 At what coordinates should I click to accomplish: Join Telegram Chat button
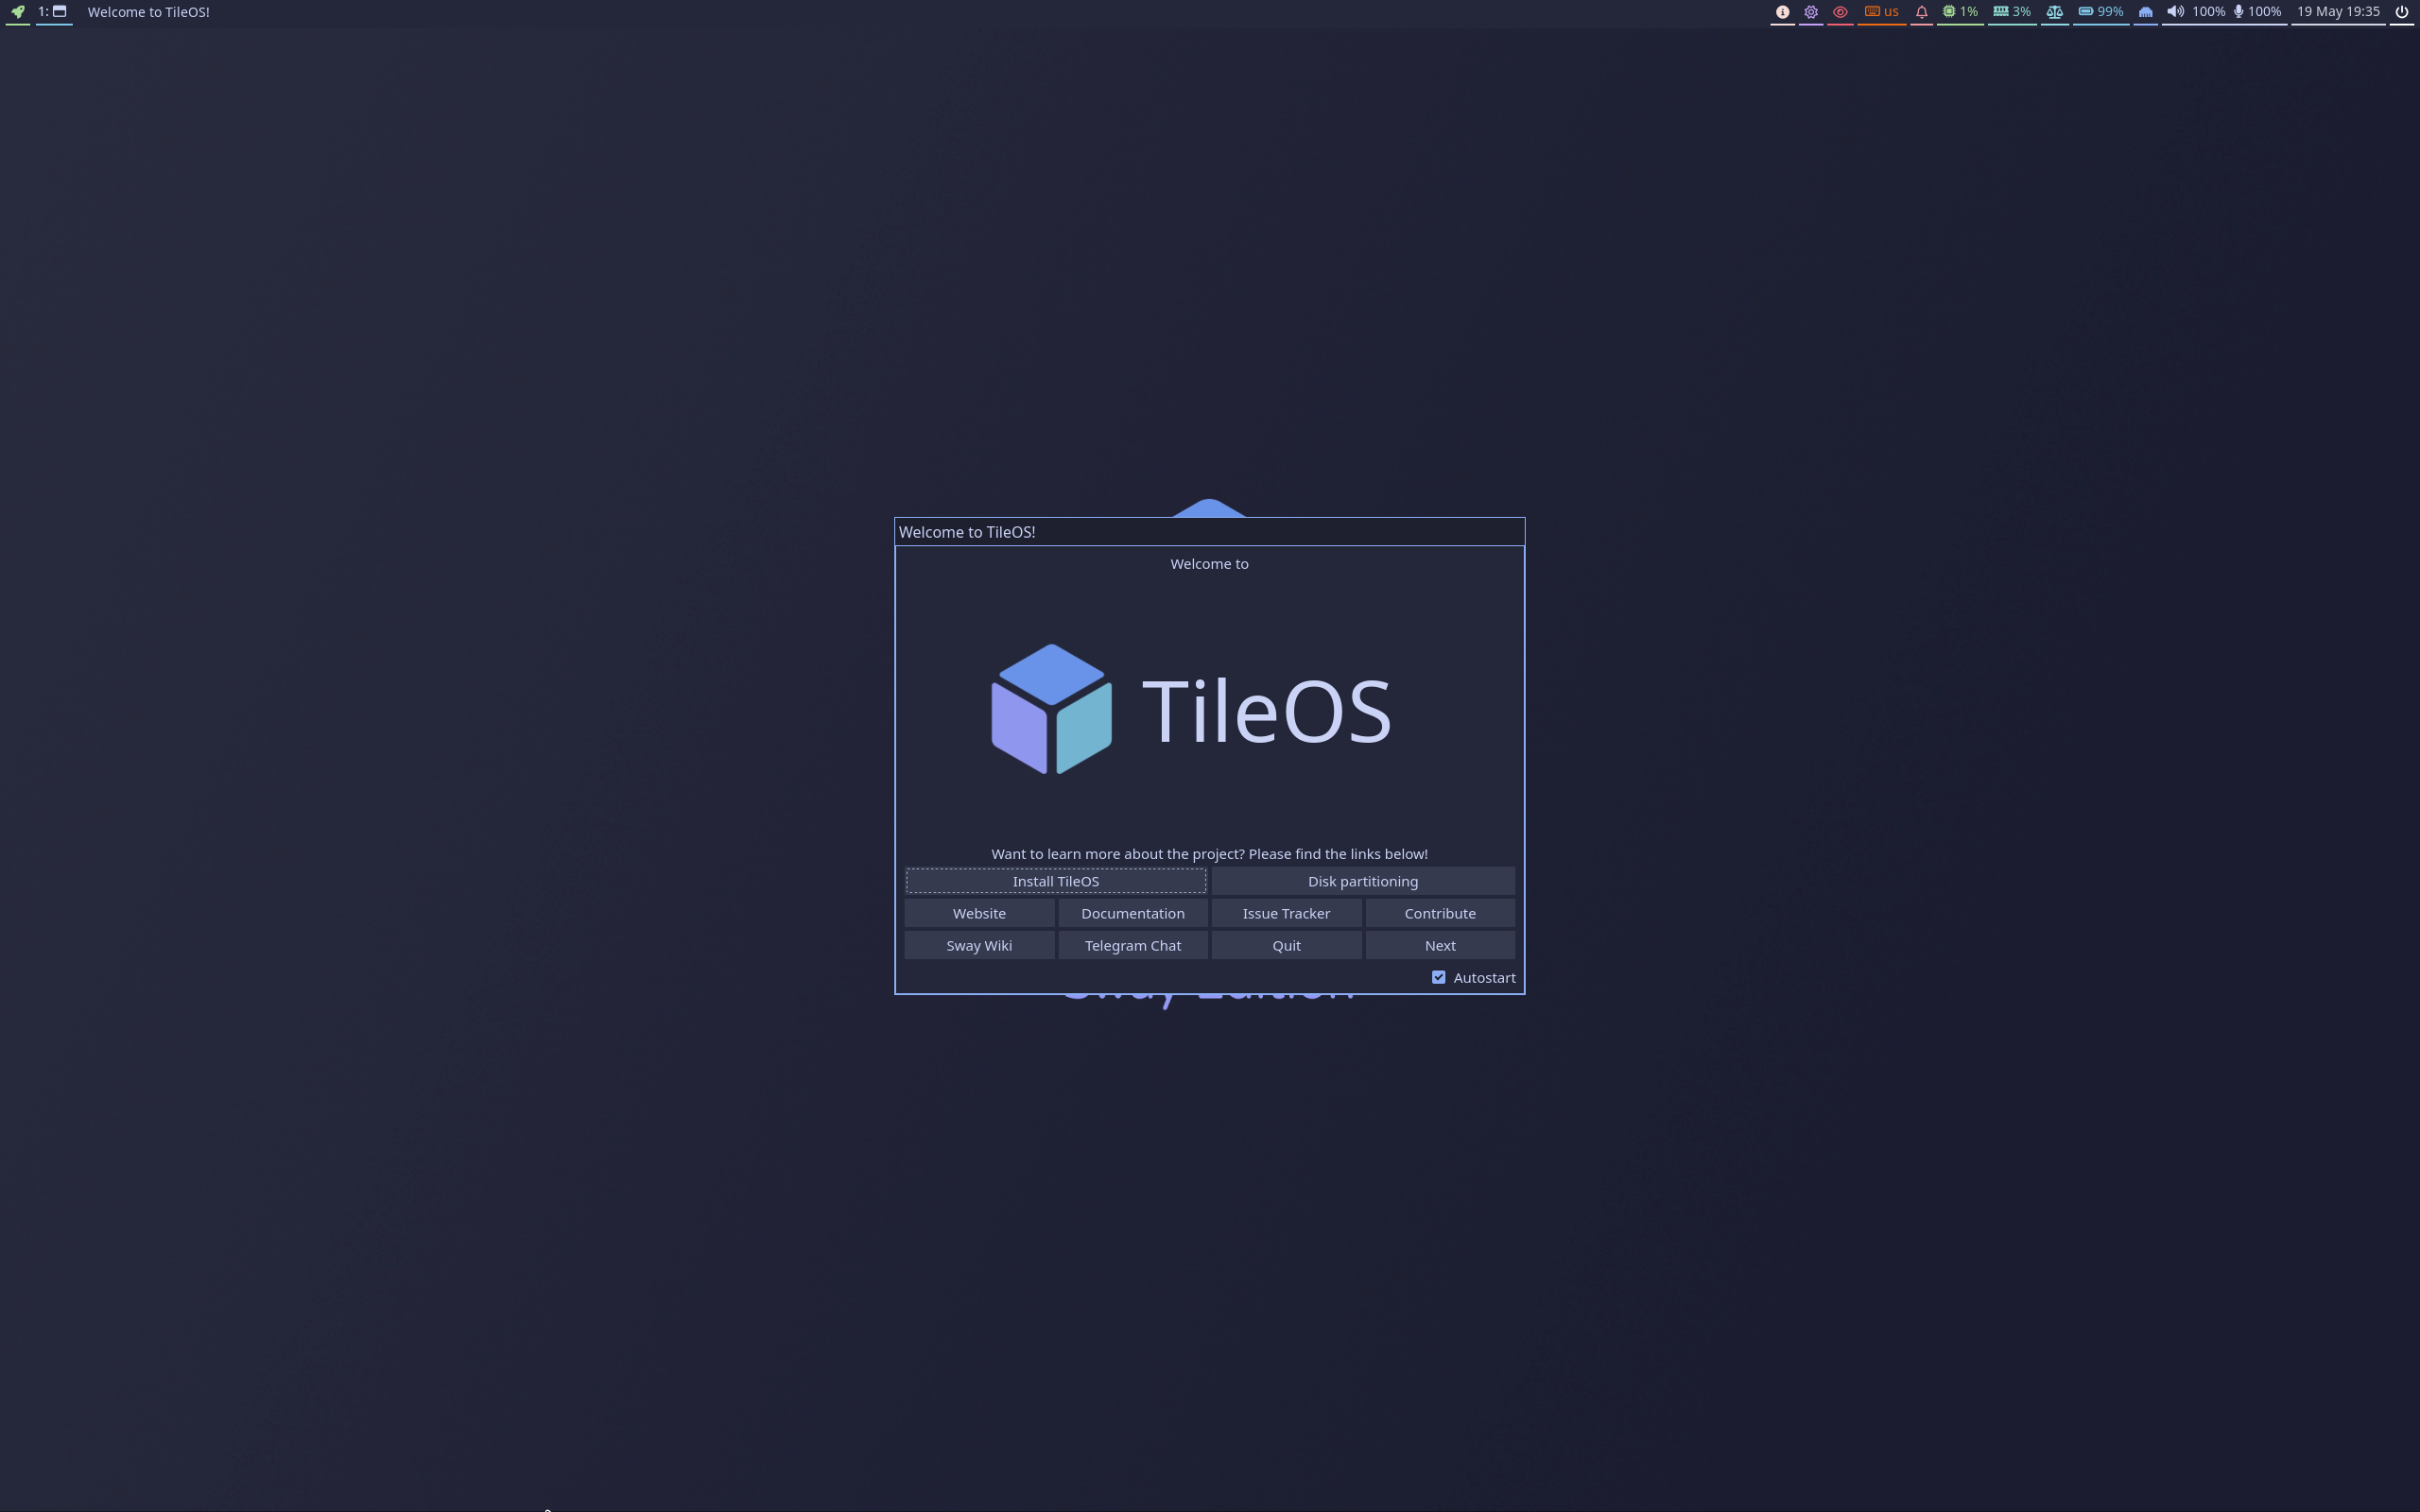(1132, 945)
